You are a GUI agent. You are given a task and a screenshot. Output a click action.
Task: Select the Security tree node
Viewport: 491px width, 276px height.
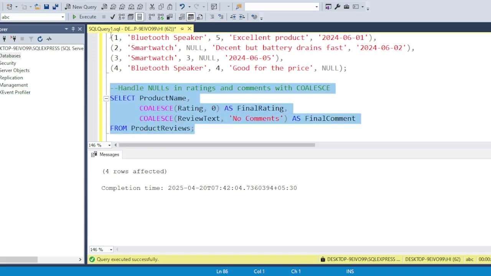click(x=8, y=63)
